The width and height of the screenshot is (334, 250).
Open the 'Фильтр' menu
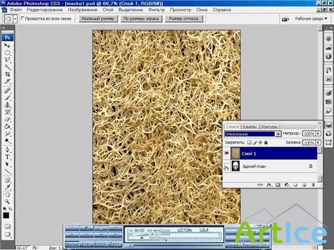pyautogui.click(x=157, y=10)
